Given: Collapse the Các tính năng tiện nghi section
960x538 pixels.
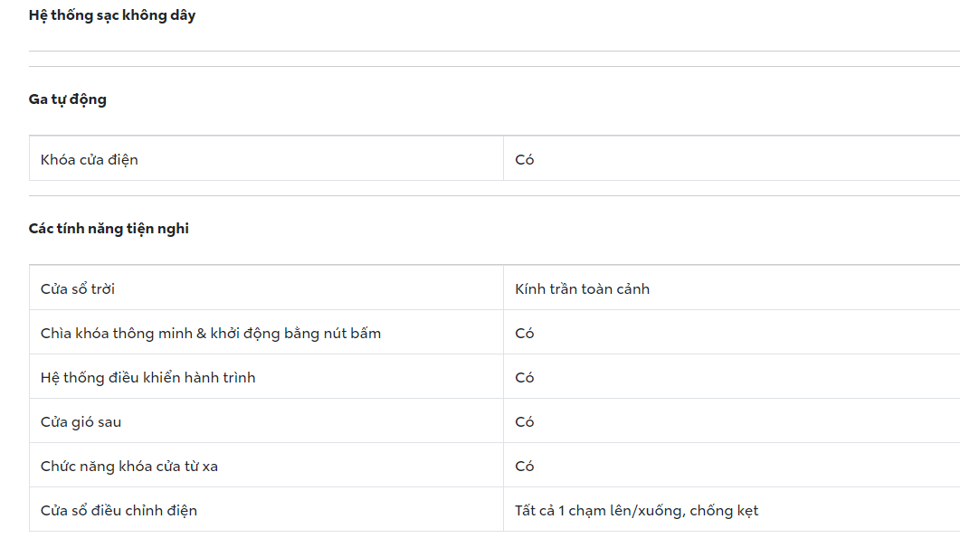Looking at the screenshot, I should click(109, 229).
